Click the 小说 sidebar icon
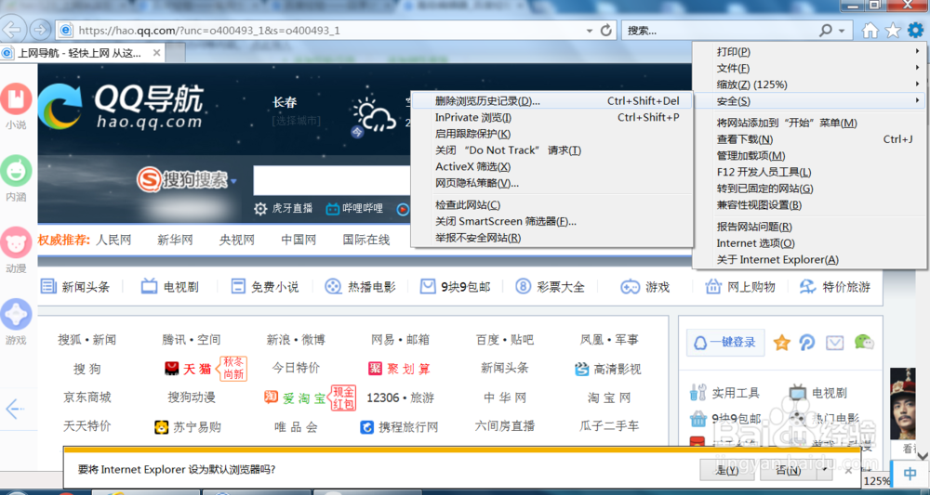 (x=16, y=98)
